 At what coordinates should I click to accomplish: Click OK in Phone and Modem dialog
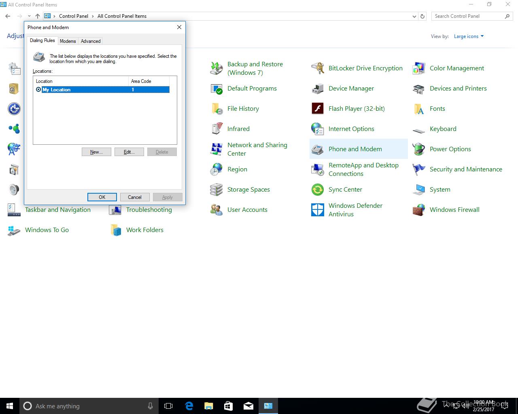(102, 197)
